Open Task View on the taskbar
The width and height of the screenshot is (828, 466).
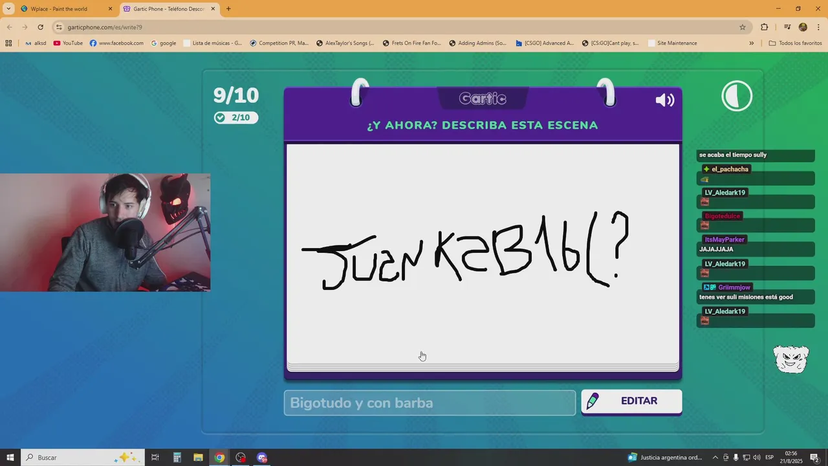click(155, 458)
